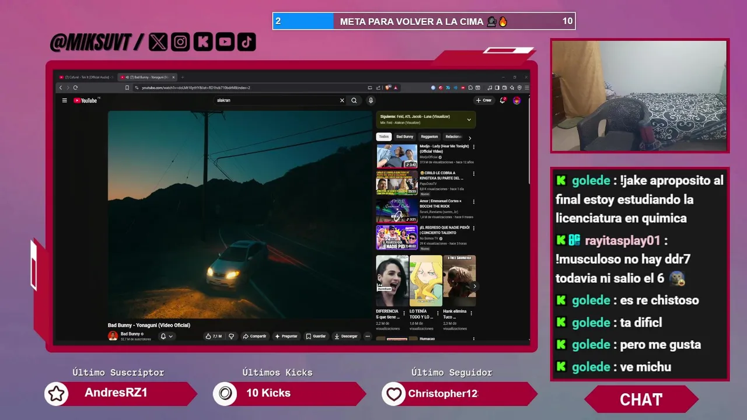This screenshot has height=420, width=747.
Task: Dislike the video
Action: [x=231, y=336]
